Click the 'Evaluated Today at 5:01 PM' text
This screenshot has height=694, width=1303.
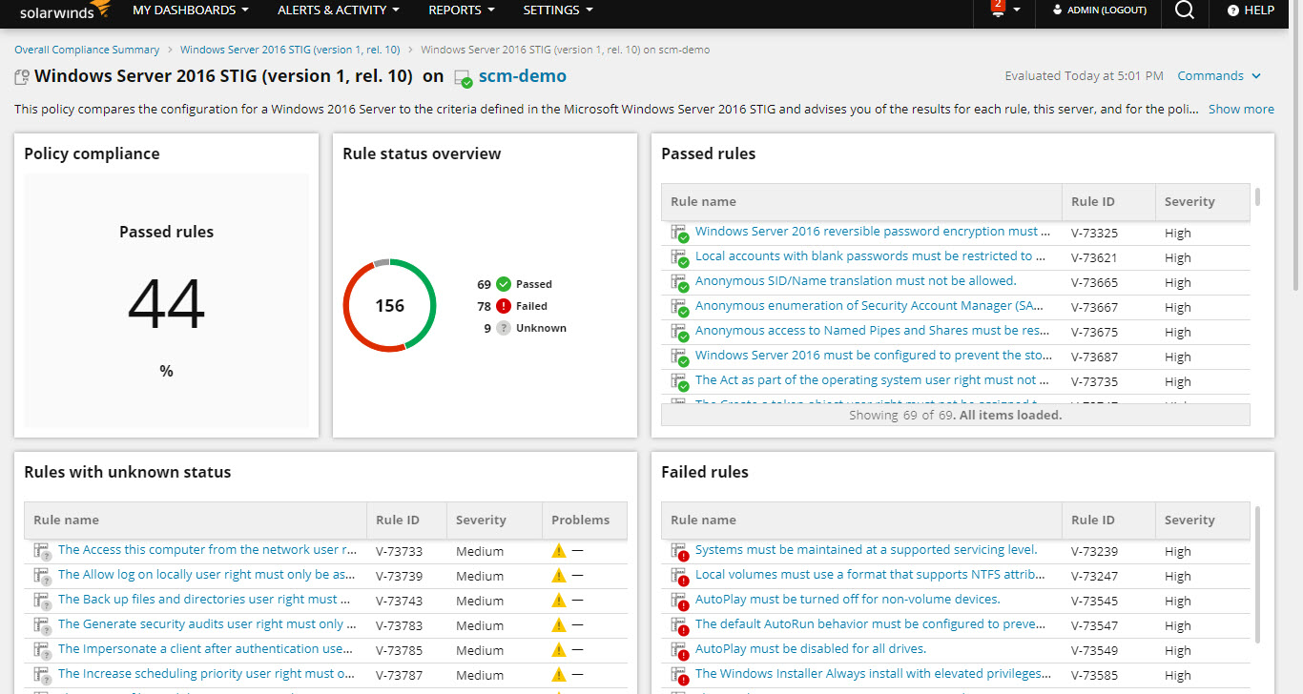(x=1085, y=76)
